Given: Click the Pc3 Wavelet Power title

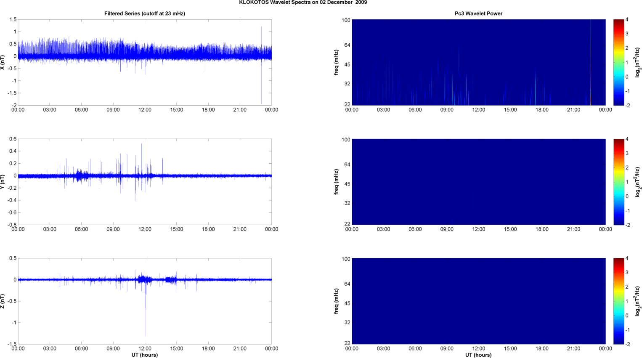Looking at the screenshot, I should tap(478, 13).
